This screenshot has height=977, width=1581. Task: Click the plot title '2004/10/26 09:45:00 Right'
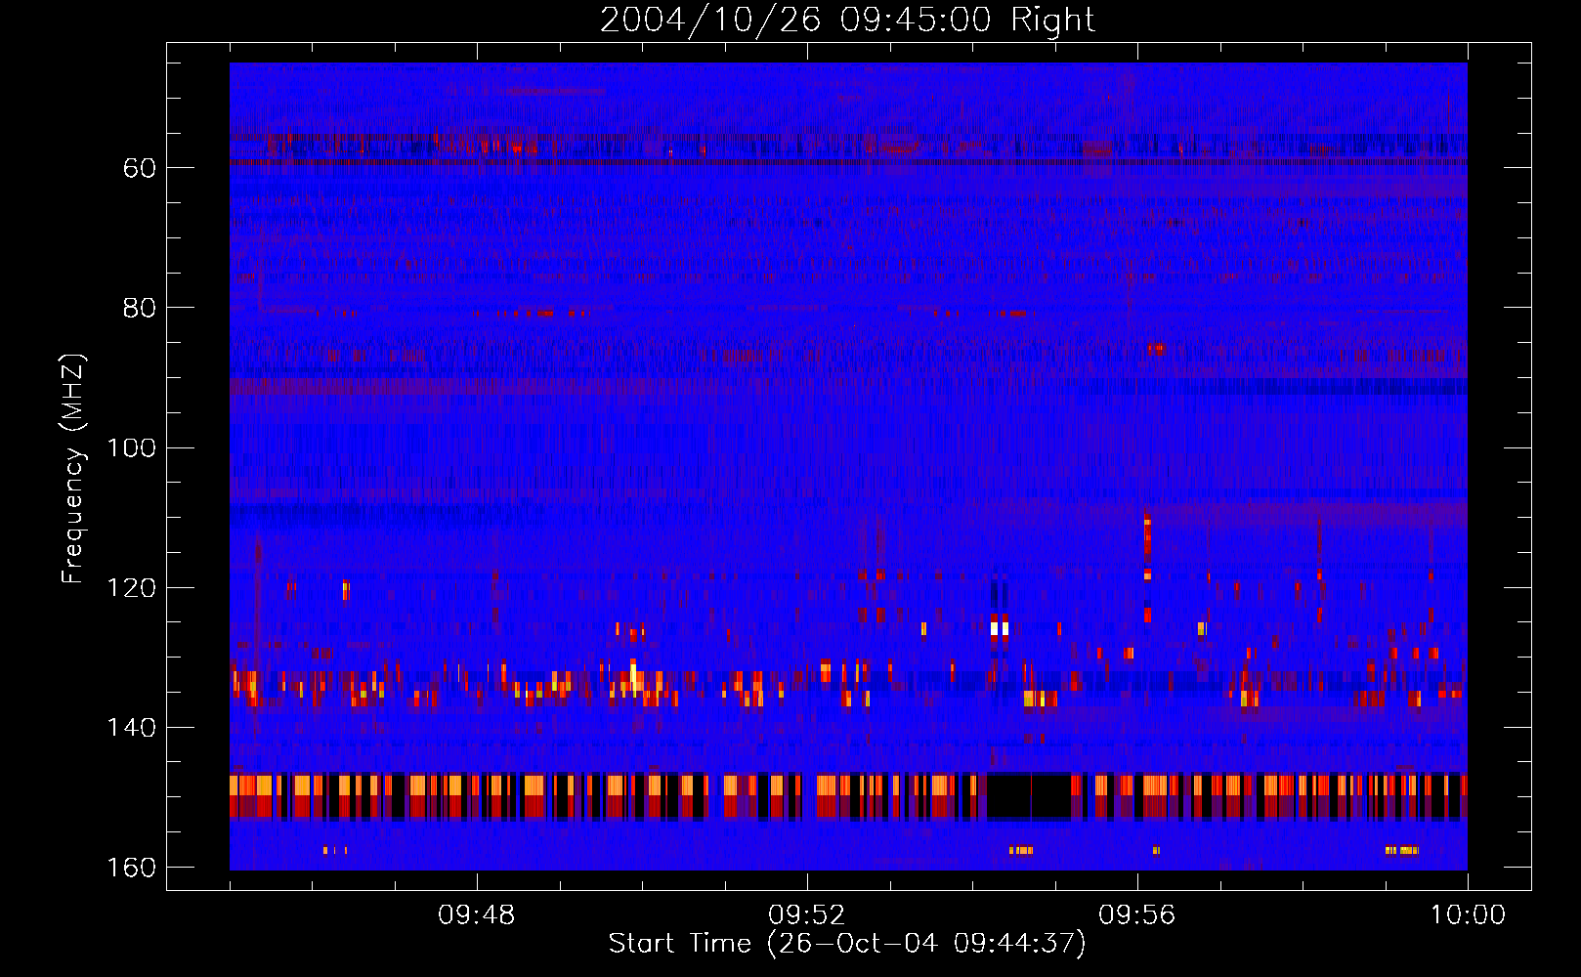(x=847, y=20)
